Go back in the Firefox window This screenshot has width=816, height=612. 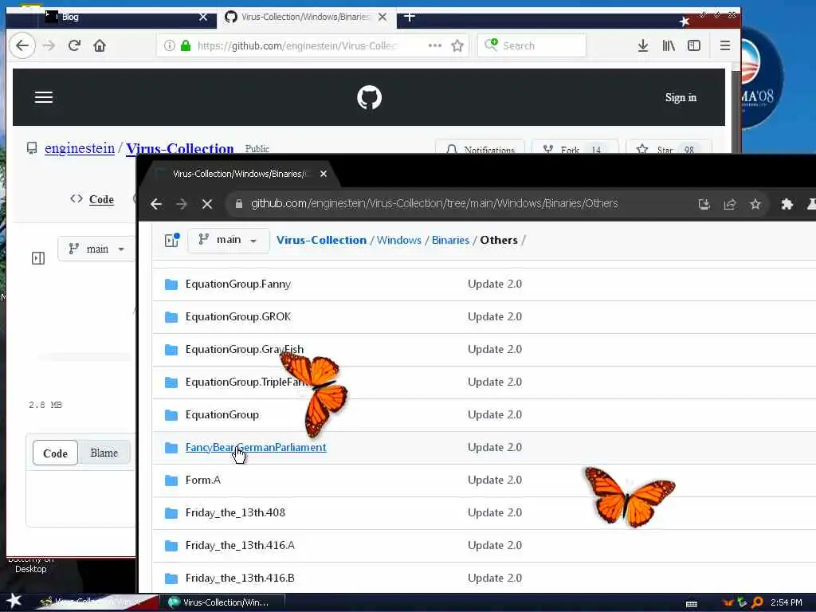(22, 45)
